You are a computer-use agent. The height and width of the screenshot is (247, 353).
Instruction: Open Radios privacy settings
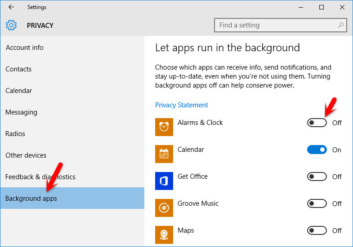point(72,134)
